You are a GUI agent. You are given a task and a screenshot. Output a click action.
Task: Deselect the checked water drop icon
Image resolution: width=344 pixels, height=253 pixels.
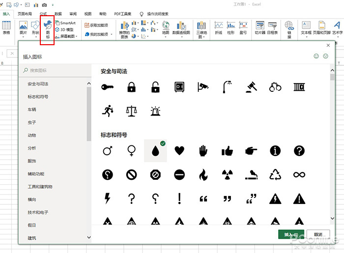coord(155,151)
